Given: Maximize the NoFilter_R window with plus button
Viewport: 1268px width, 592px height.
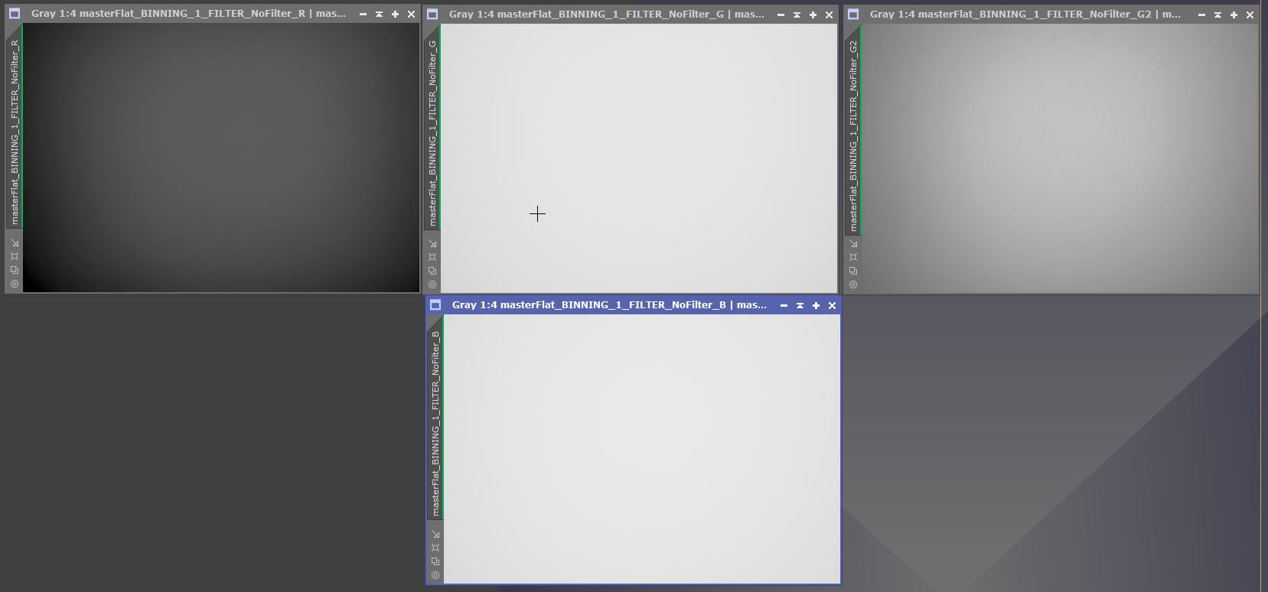Looking at the screenshot, I should [x=395, y=14].
